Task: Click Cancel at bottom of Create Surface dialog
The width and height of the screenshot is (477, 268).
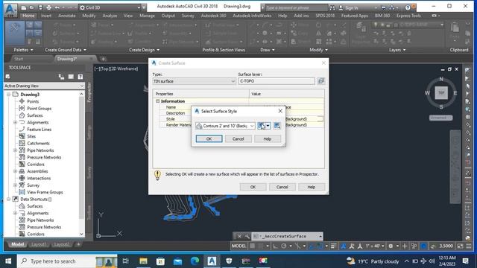Action: point(282,187)
